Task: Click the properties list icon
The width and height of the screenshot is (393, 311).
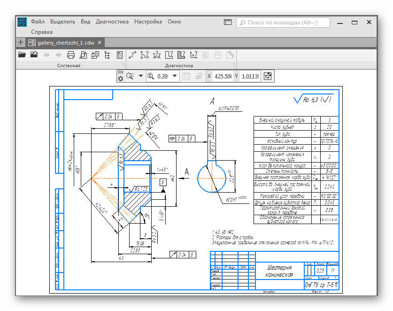Action: [120, 55]
